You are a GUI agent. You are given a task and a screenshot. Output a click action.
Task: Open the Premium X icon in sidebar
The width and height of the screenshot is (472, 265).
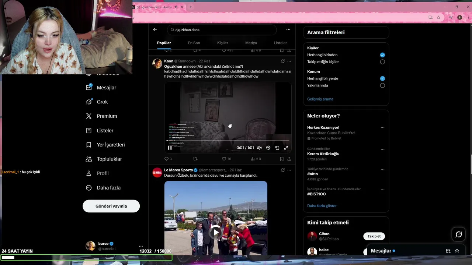(x=89, y=116)
